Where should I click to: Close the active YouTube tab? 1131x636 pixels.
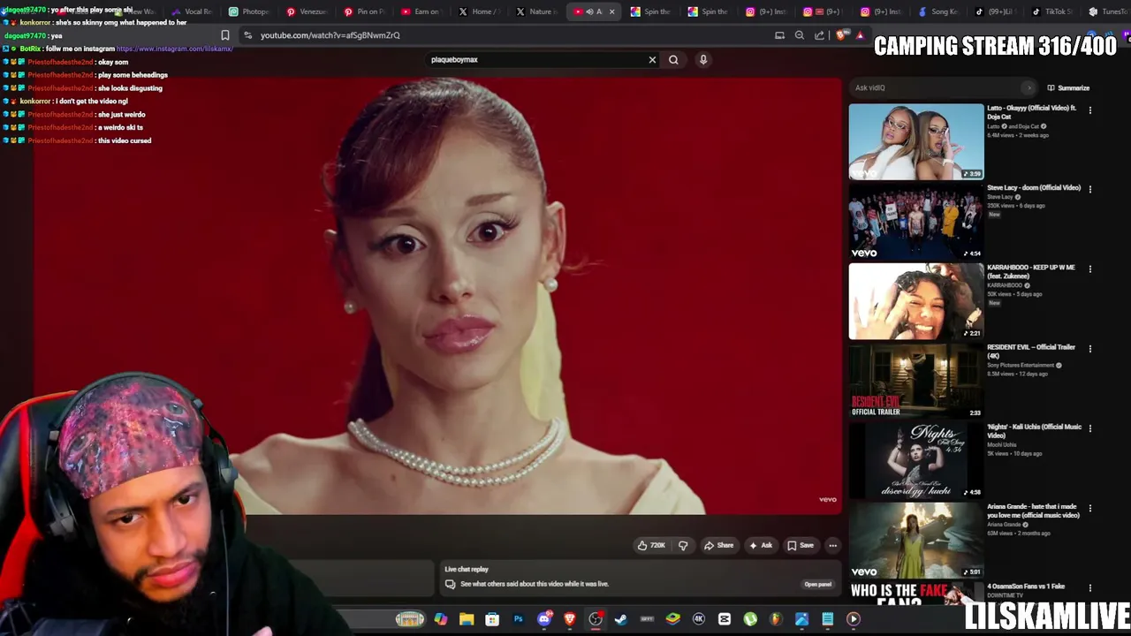pyautogui.click(x=611, y=11)
